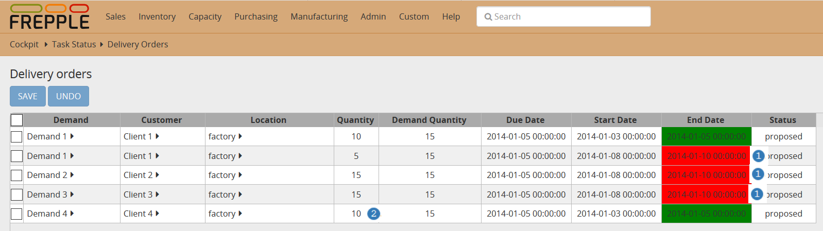Click blue badge 1 in Demand 3 row
Image resolution: width=823 pixels, height=231 pixels.
tap(757, 194)
